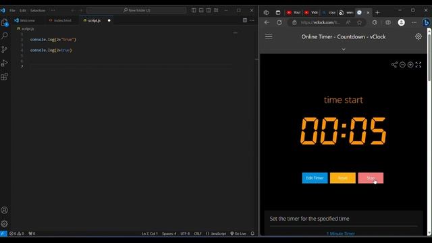Enter full screen timer mode

click(418, 65)
